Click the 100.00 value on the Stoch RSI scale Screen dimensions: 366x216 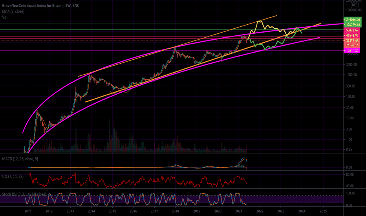[350, 193]
